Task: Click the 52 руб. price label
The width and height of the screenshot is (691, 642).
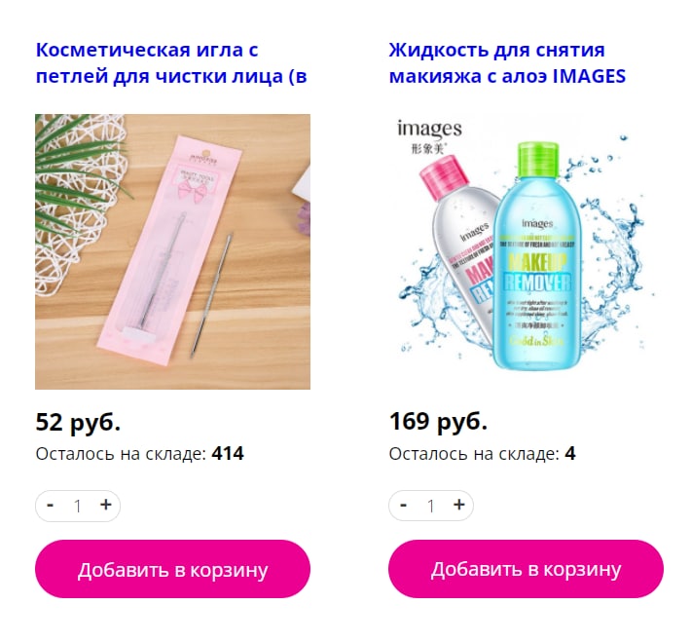Action: (x=78, y=422)
